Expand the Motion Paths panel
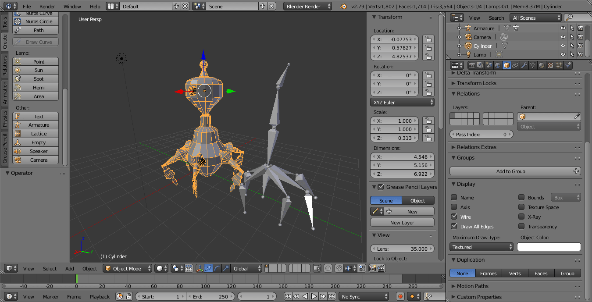The width and height of the screenshot is (592, 302). [x=472, y=286]
